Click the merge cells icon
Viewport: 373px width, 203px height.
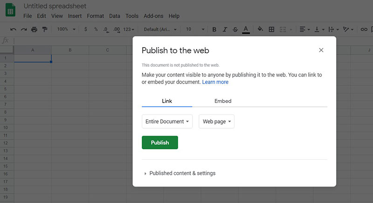click(283, 29)
